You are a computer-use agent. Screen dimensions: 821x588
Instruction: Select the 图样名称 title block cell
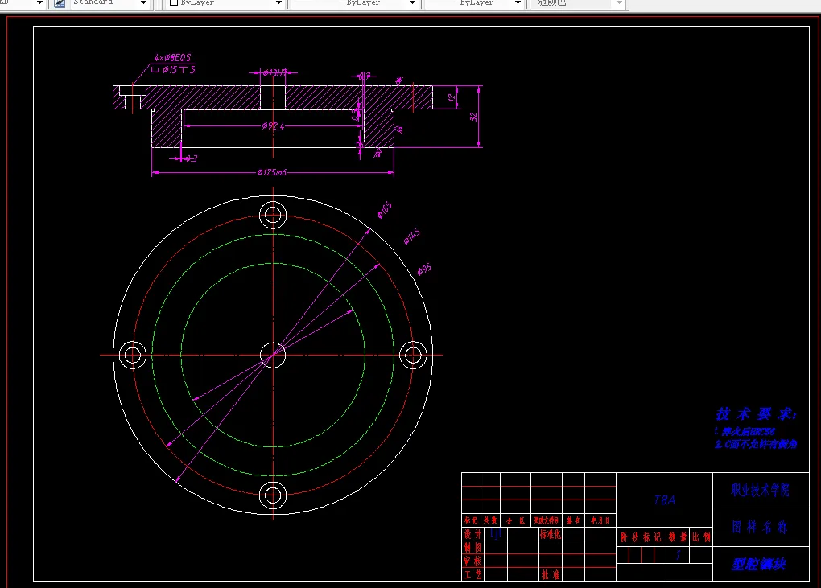coord(761,528)
